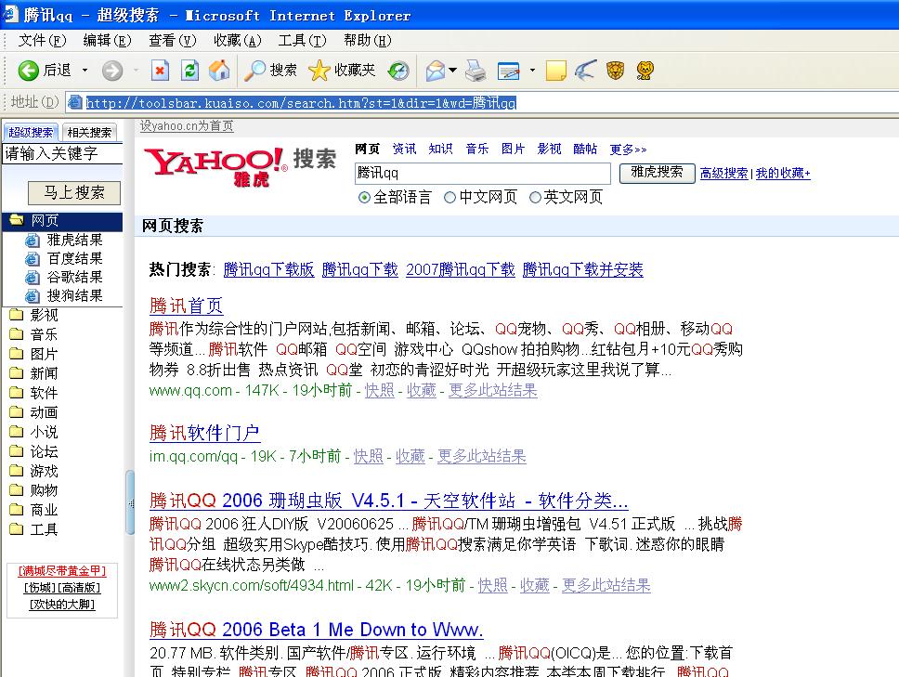The height and width of the screenshot is (677, 899).
Task: Click the Stop loading icon
Action: 160,71
